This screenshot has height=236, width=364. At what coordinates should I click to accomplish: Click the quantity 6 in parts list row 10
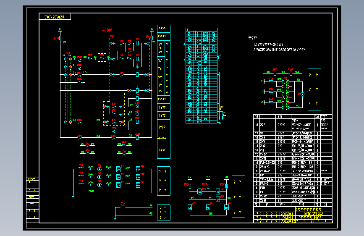click(x=317, y=163)
